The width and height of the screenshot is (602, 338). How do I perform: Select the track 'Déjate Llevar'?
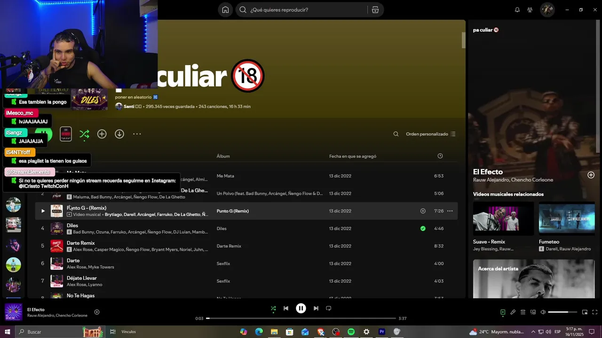tap(81, 278)
